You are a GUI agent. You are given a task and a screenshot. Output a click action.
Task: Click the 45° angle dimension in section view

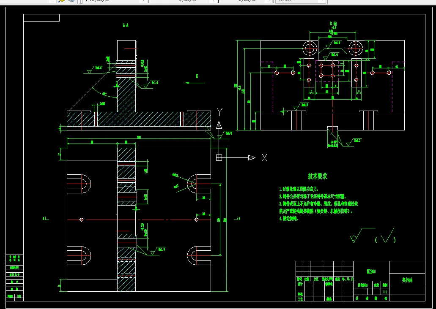pos(104,94)
